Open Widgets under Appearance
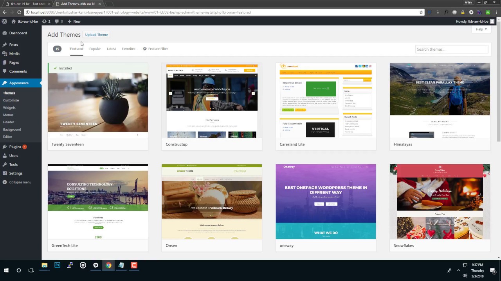This screenshot has width=501, height=281. pyautogui.click(x=9, y=108)
